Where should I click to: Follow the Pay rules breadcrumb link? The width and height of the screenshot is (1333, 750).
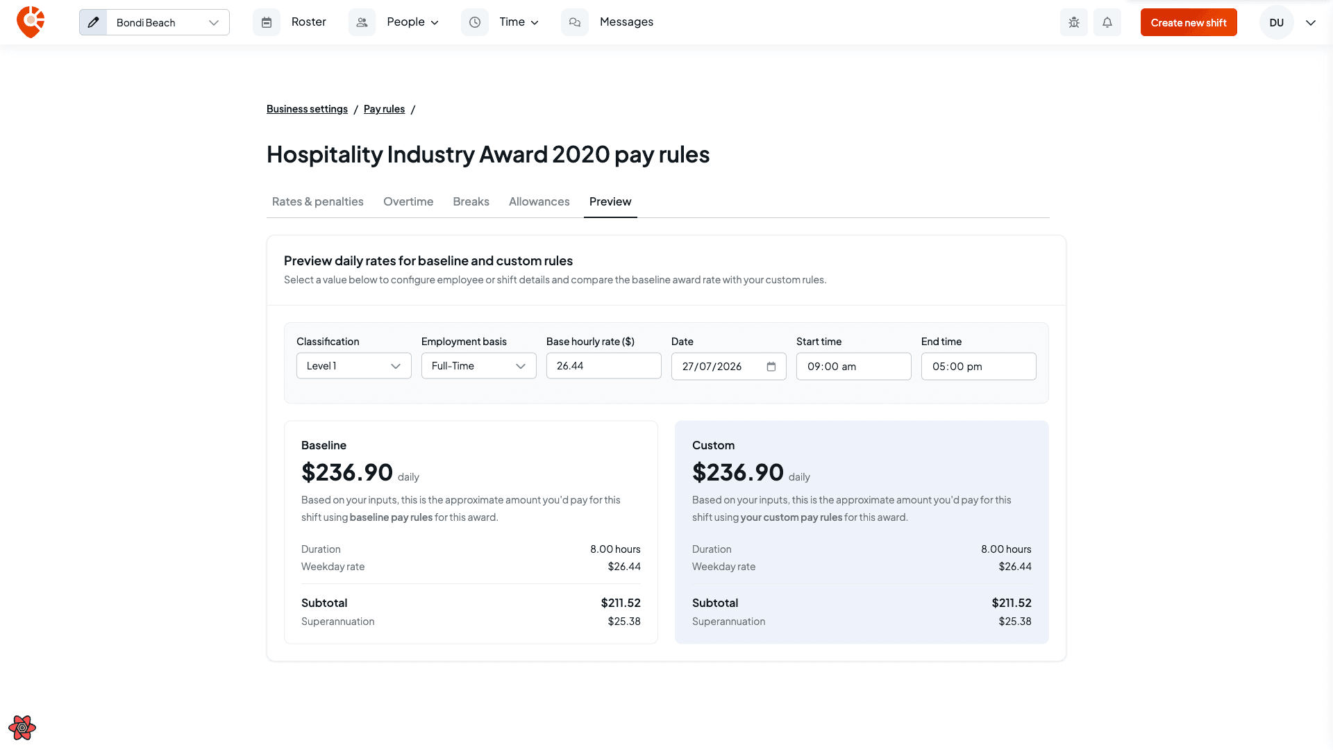click(x=384, y=109)
